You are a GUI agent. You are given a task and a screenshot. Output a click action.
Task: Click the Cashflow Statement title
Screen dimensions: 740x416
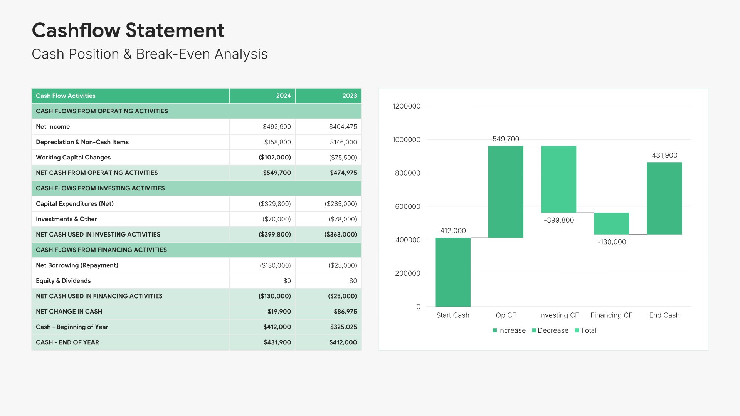point(128,30)
